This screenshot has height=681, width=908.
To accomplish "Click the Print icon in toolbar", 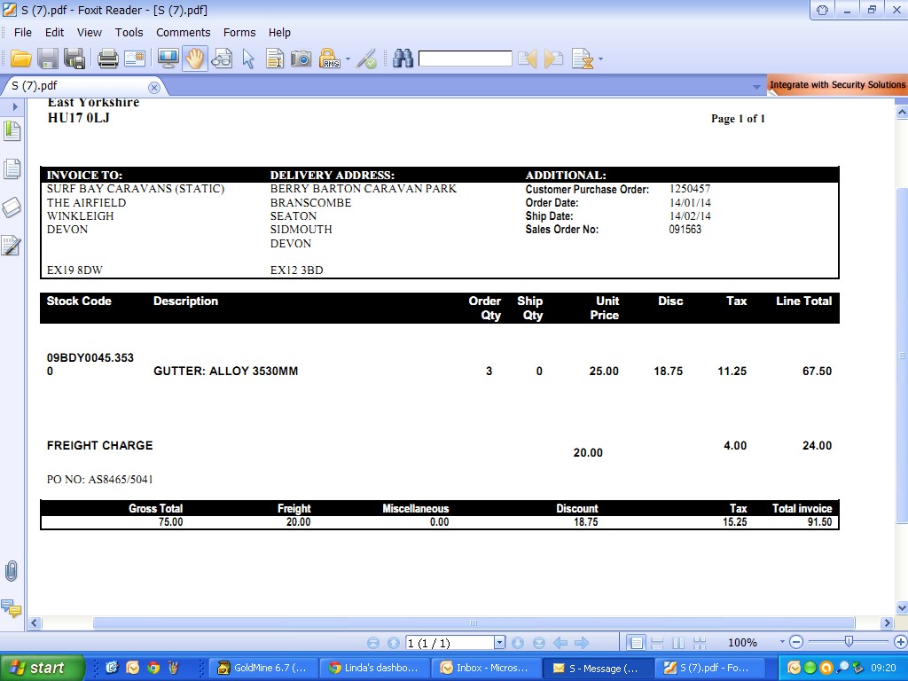I will coord(108,59).
